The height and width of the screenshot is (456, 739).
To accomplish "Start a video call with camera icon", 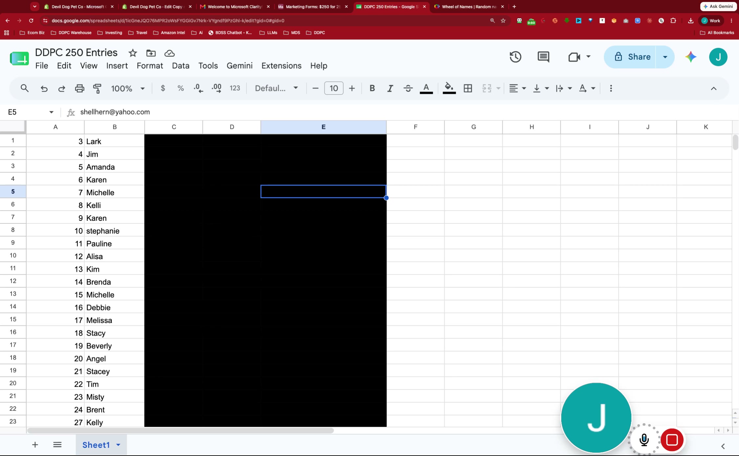I will tap(574, 57).
